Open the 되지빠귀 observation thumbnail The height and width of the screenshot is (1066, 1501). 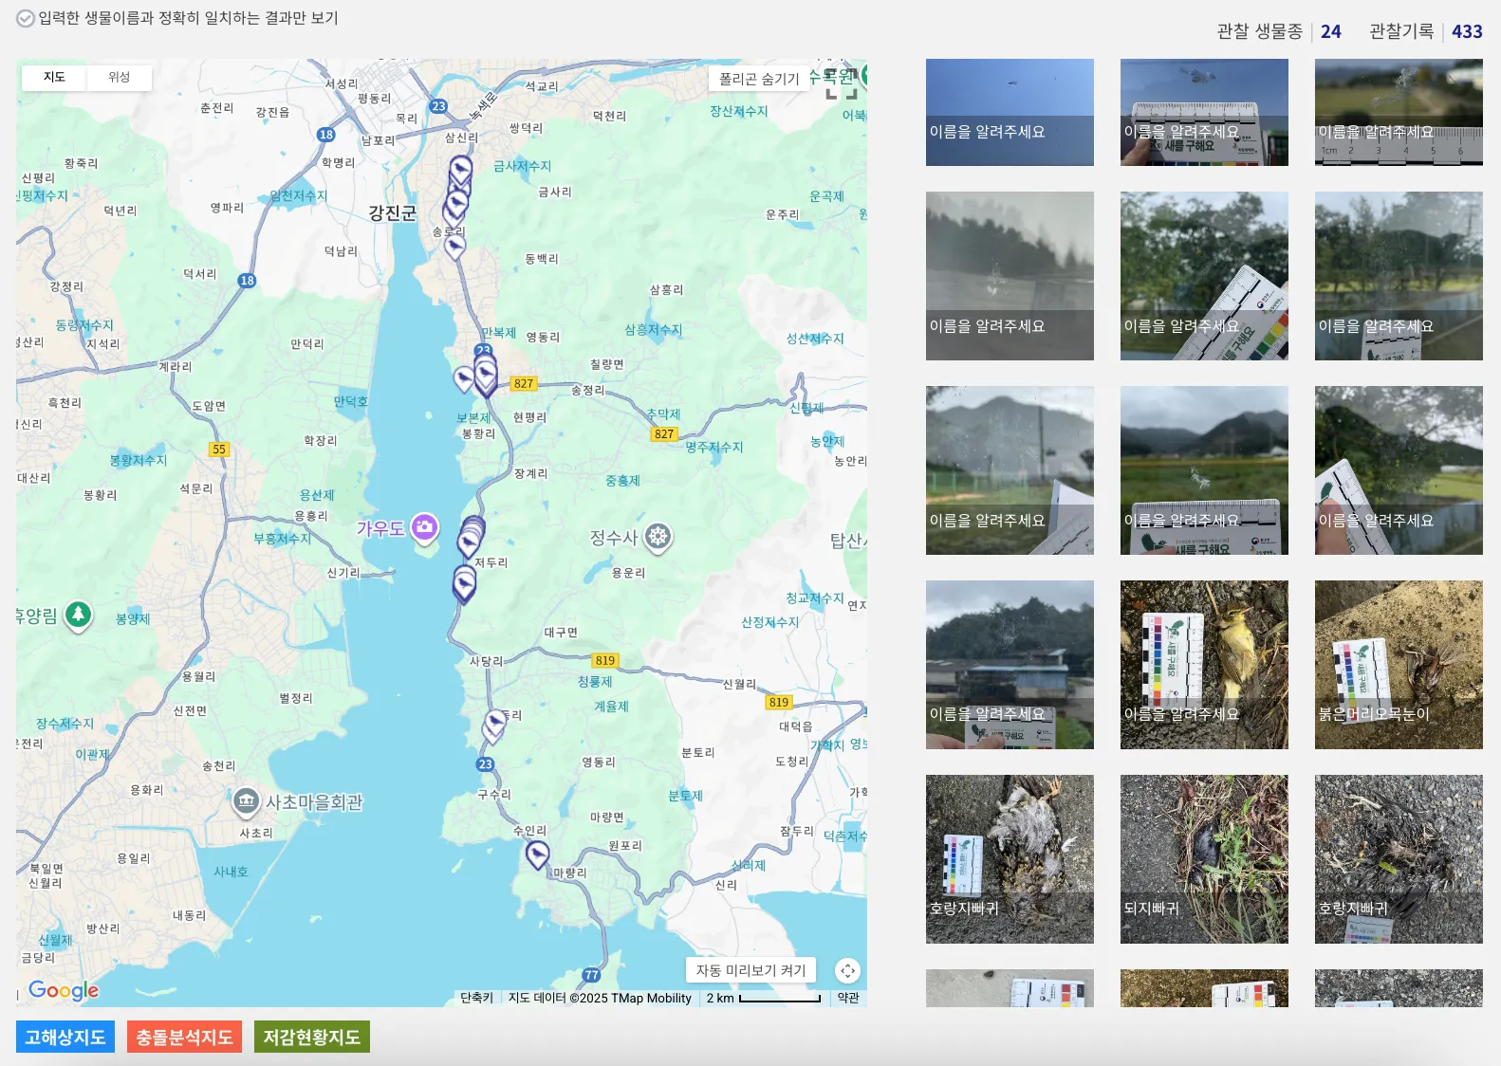1204,859
